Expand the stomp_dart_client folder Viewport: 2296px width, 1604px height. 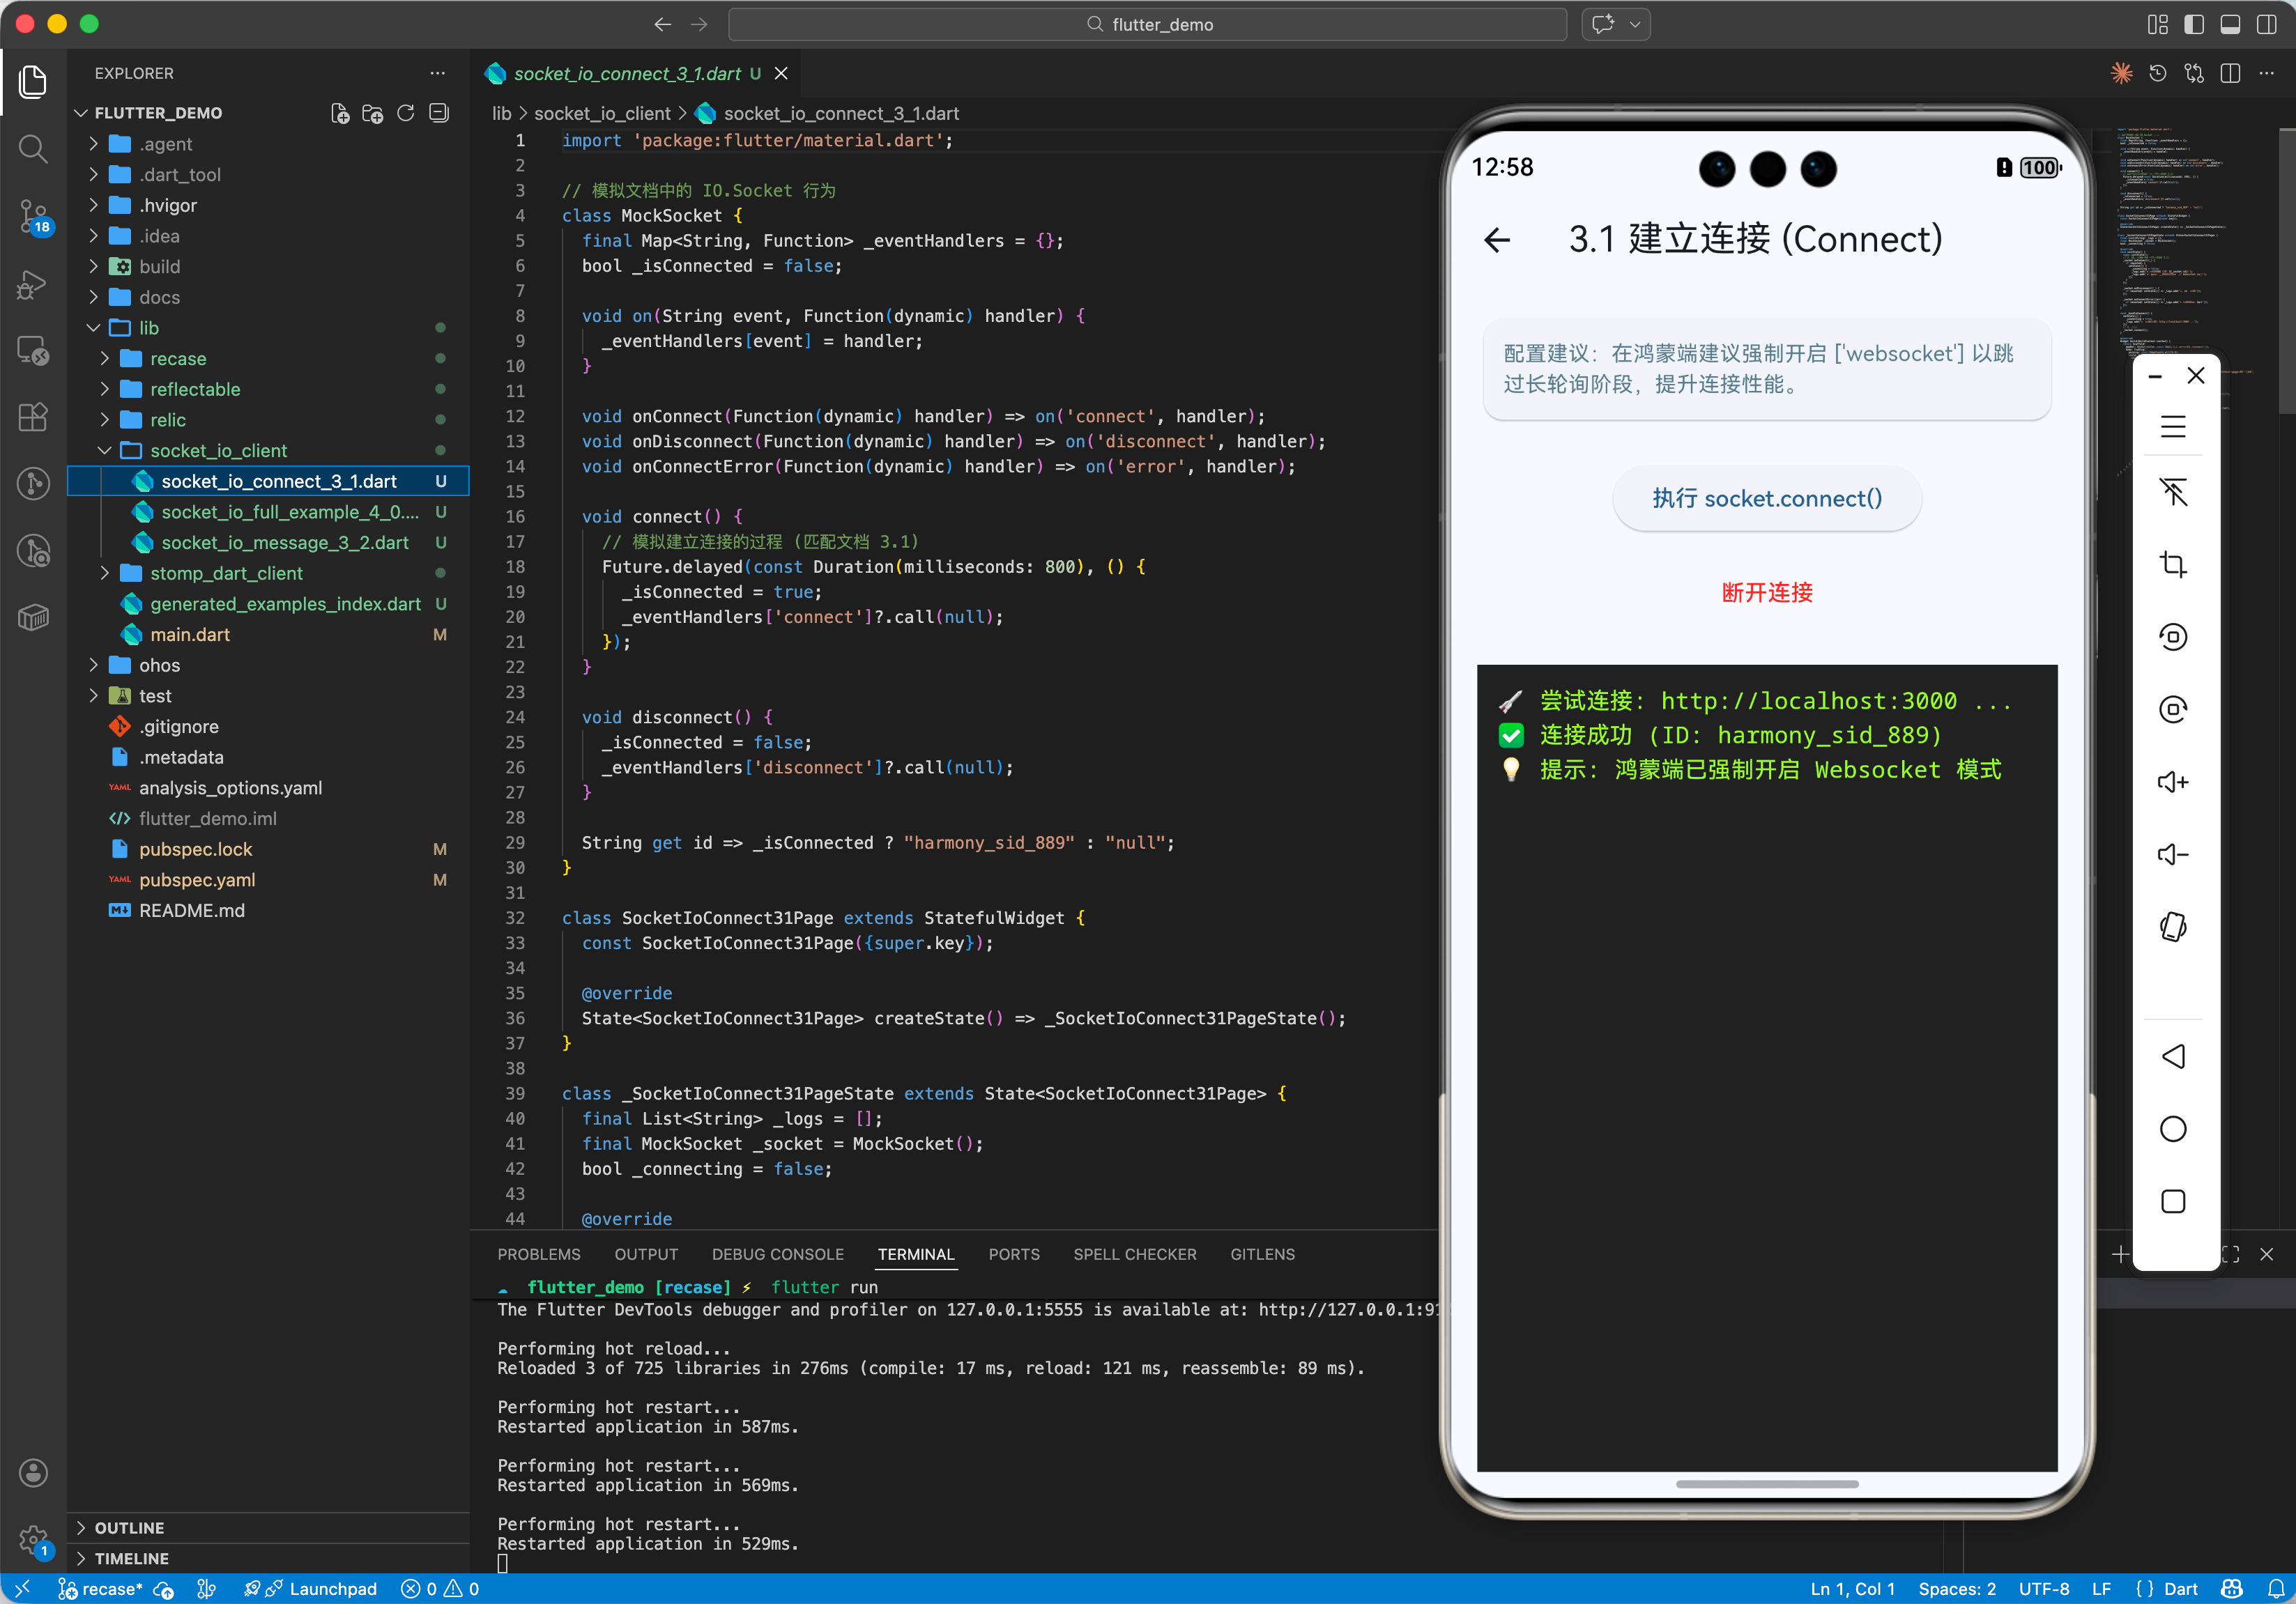[x=226, y=573]
